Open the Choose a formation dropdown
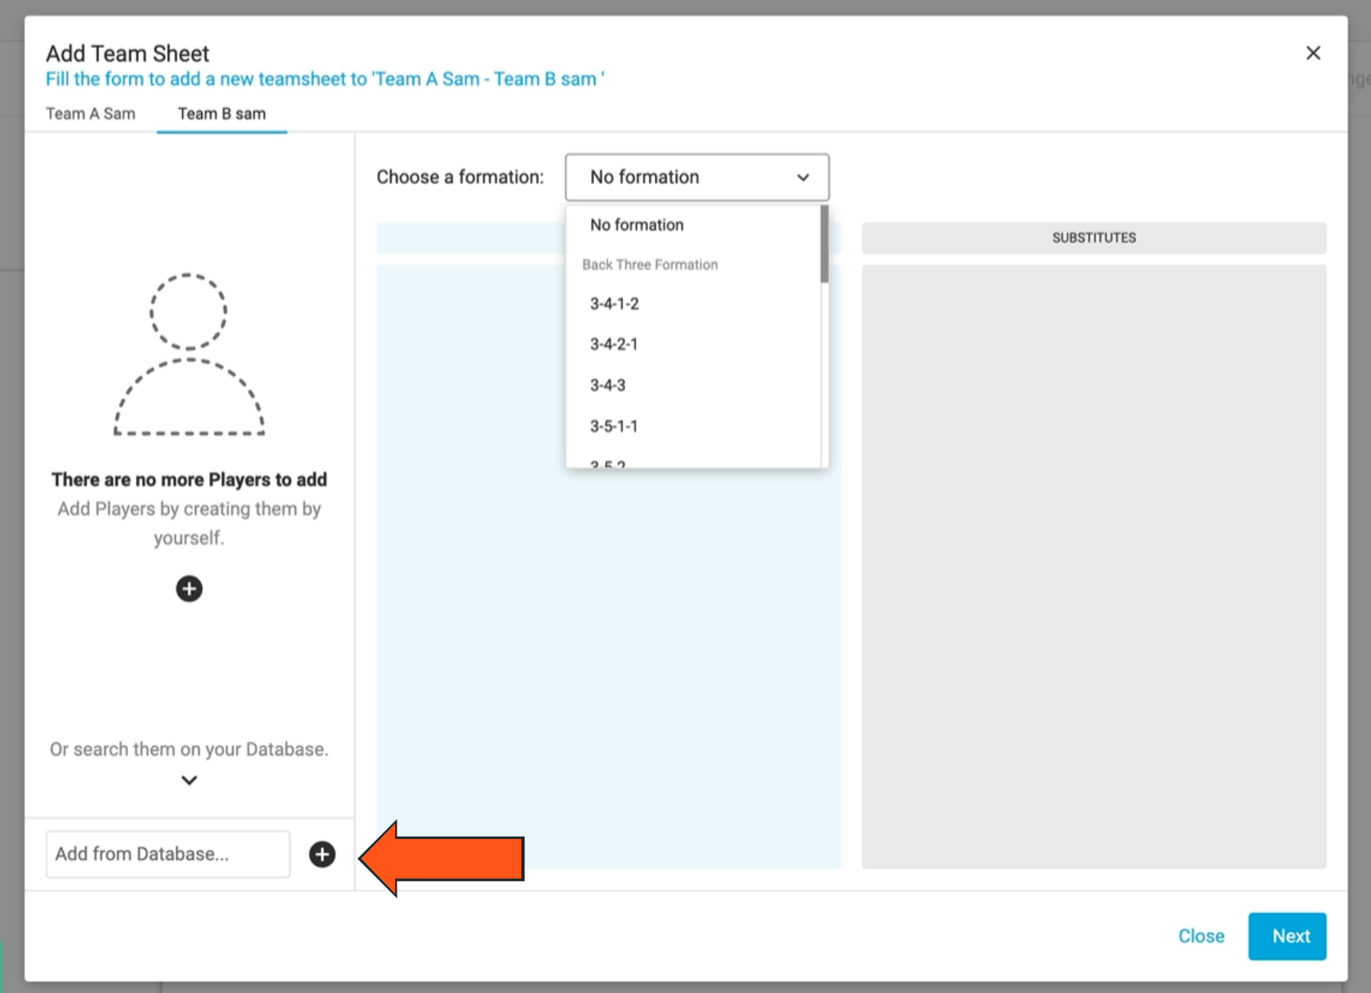Image resolution: width=1371 pixels, height=993 pixels. click(697, 177)
